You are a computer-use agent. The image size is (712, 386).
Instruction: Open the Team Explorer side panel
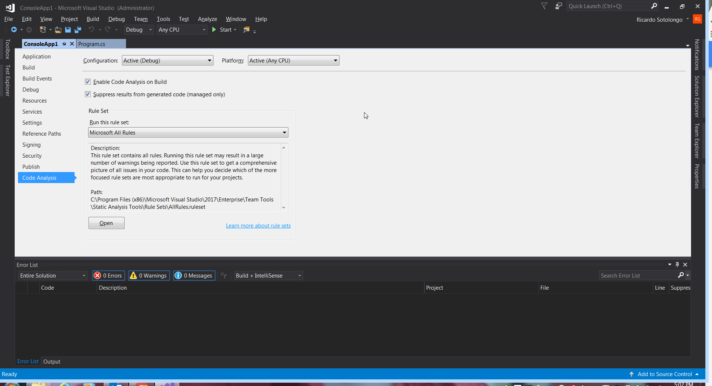697,141
